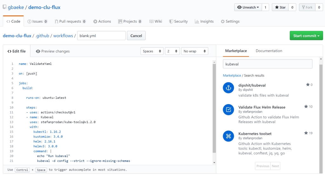Cancel editing the workflow file
Viewport: 325px width, 175px height.
point(136,36)
